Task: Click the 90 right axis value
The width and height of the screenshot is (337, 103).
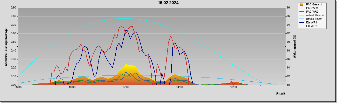Action: pos(288,42)
